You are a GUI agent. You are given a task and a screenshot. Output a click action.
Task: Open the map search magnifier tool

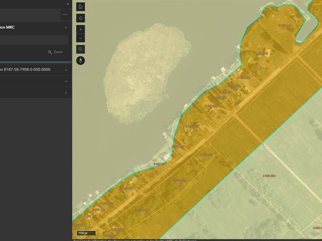pyautogui.click(x=81, y=49)
